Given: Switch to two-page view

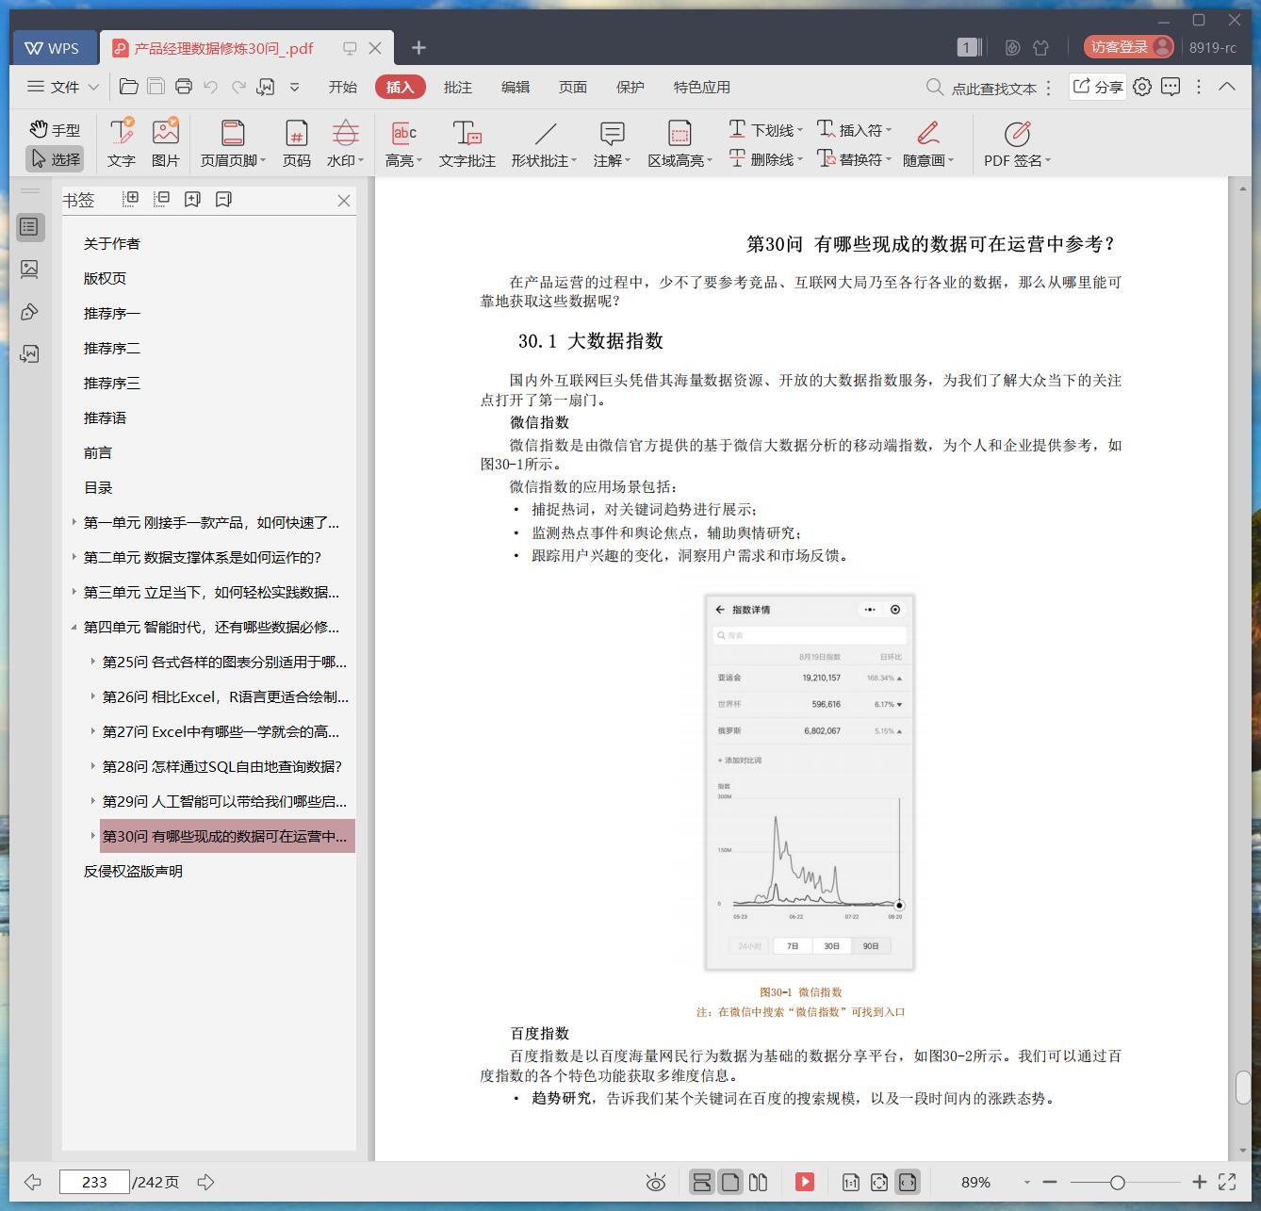Looking at the screenshot, I should 758,1182.
